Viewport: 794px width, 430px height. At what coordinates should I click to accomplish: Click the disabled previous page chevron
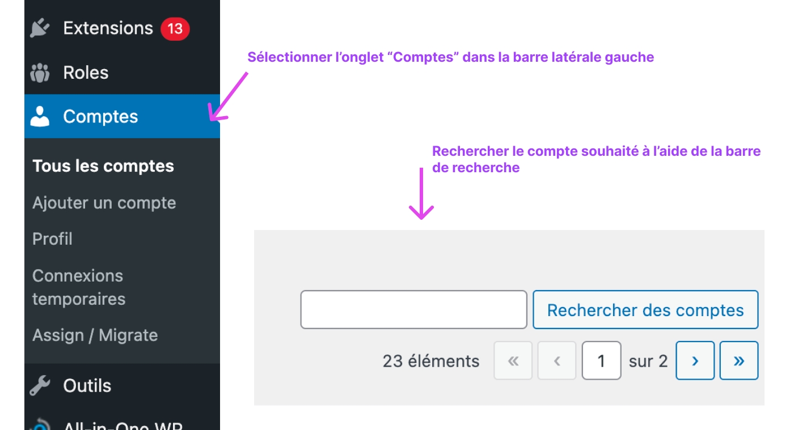click(x=557, y=360)
